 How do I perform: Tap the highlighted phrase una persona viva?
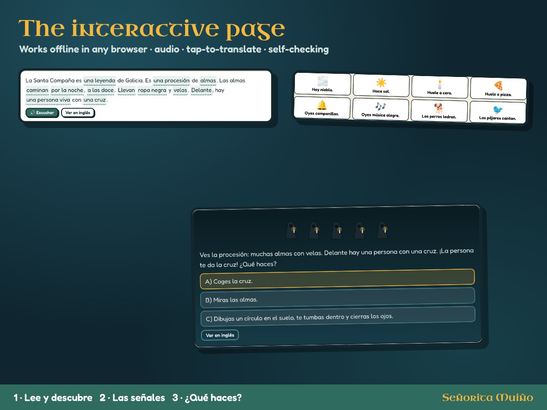tap(48, 100)
